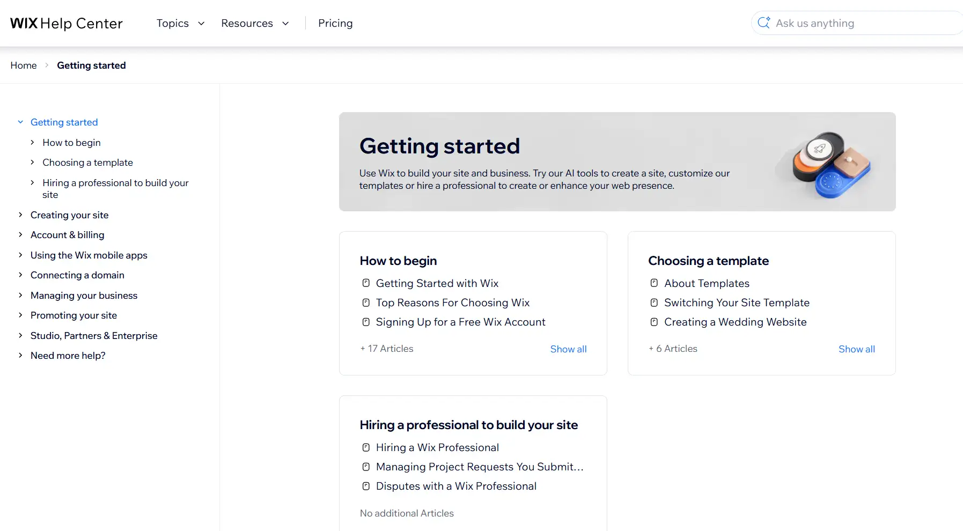Click article icon beside About Templates

[x=654, y=283]
